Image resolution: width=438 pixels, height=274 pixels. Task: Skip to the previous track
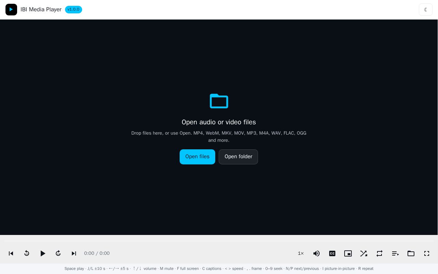pyautogui.click(x=11, y=253)
